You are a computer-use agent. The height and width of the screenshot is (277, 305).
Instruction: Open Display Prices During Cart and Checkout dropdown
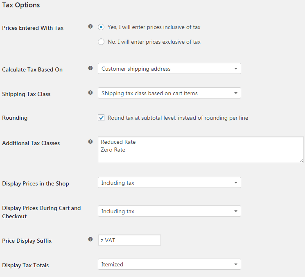click(169, 211)
